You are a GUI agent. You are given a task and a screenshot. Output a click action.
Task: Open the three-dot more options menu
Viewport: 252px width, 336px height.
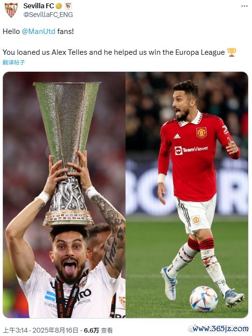[x=244, y=6]
